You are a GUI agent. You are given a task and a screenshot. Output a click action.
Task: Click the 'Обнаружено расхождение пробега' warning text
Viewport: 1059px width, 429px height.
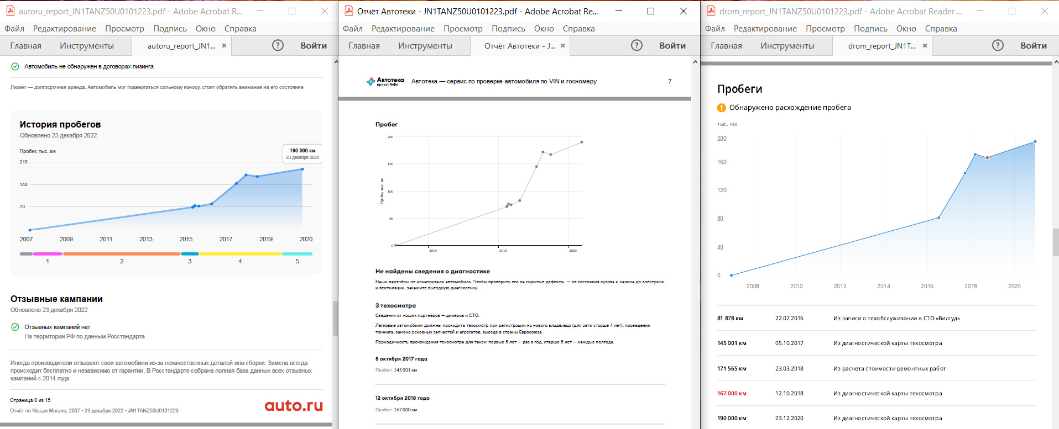tap(790, 108)
